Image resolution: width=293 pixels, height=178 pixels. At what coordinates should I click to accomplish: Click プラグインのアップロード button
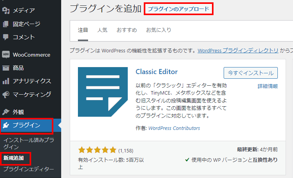(178, 9)
